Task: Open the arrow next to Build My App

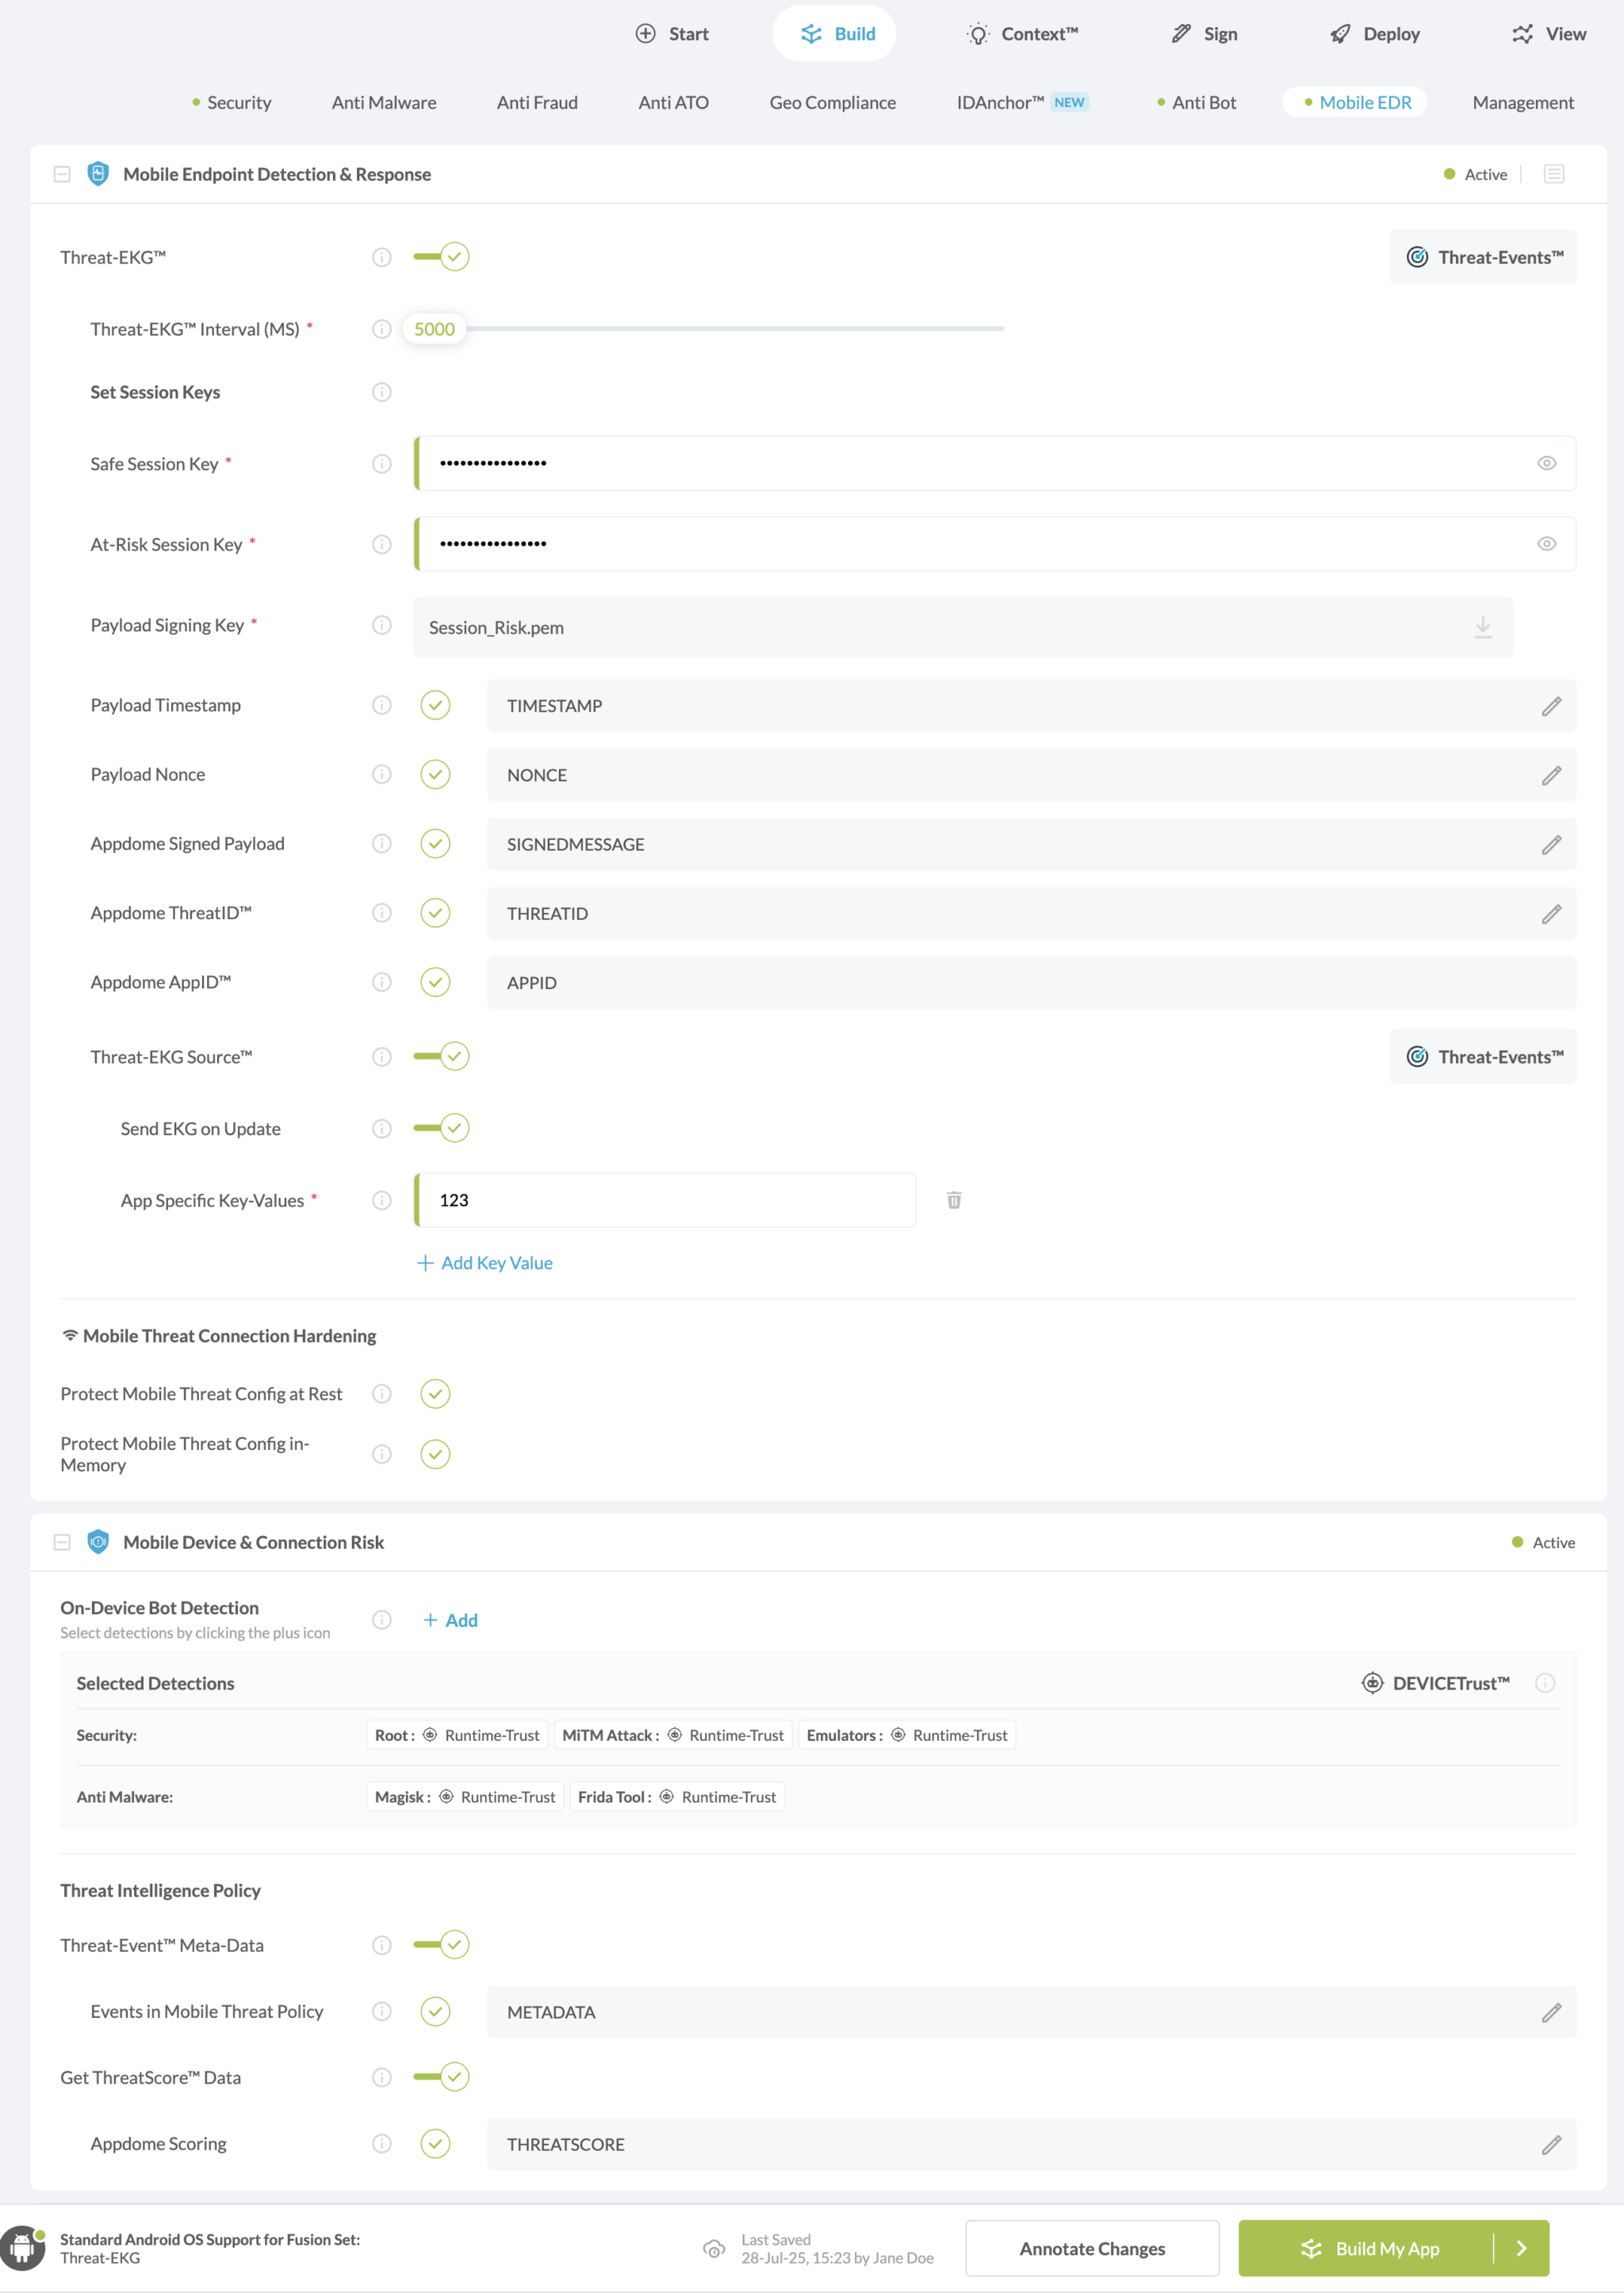Action: tap(1522, 2247)
